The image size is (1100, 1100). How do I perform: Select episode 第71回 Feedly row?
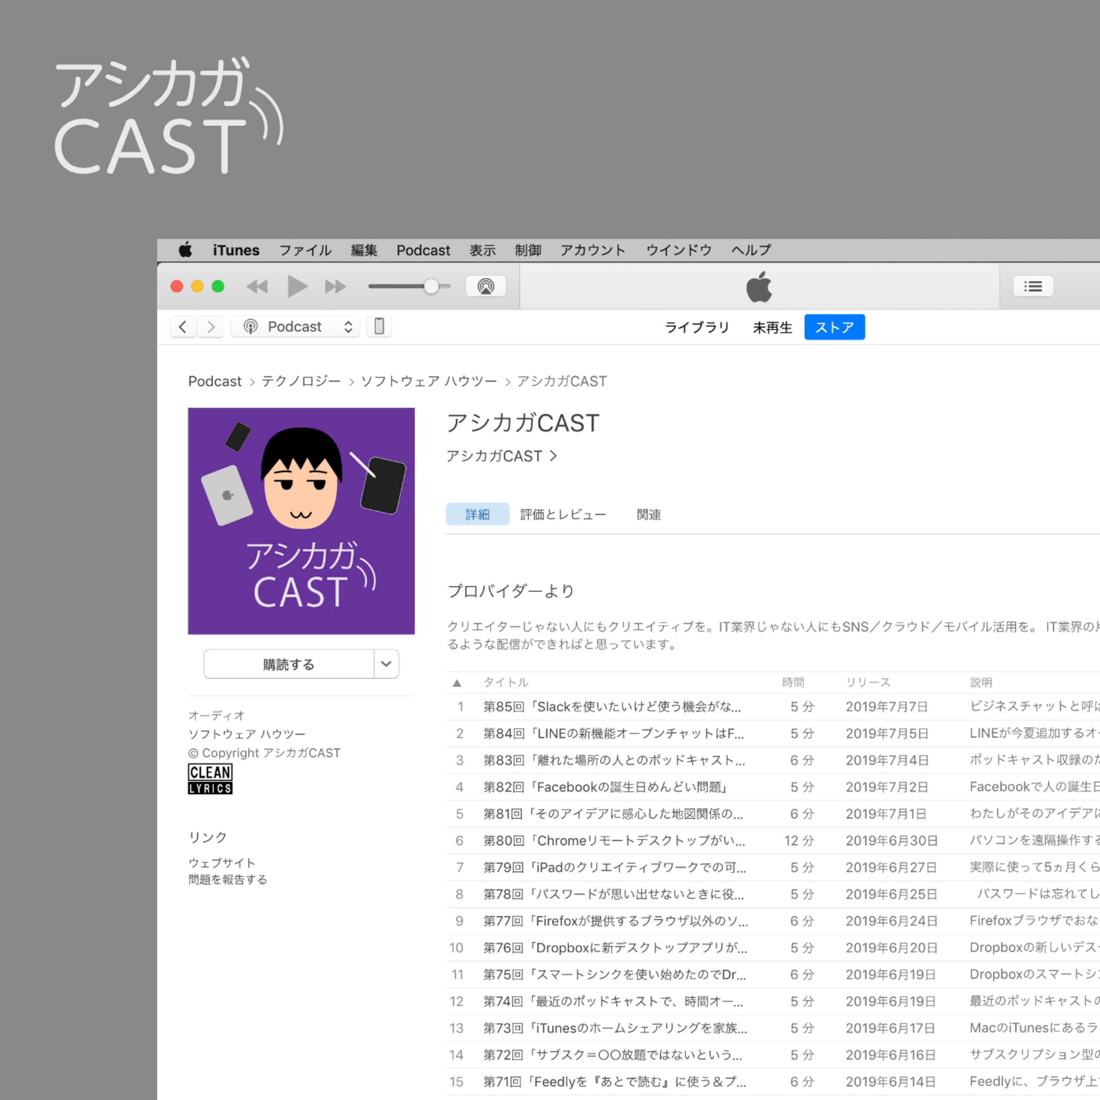click(x=773, y=1081)
